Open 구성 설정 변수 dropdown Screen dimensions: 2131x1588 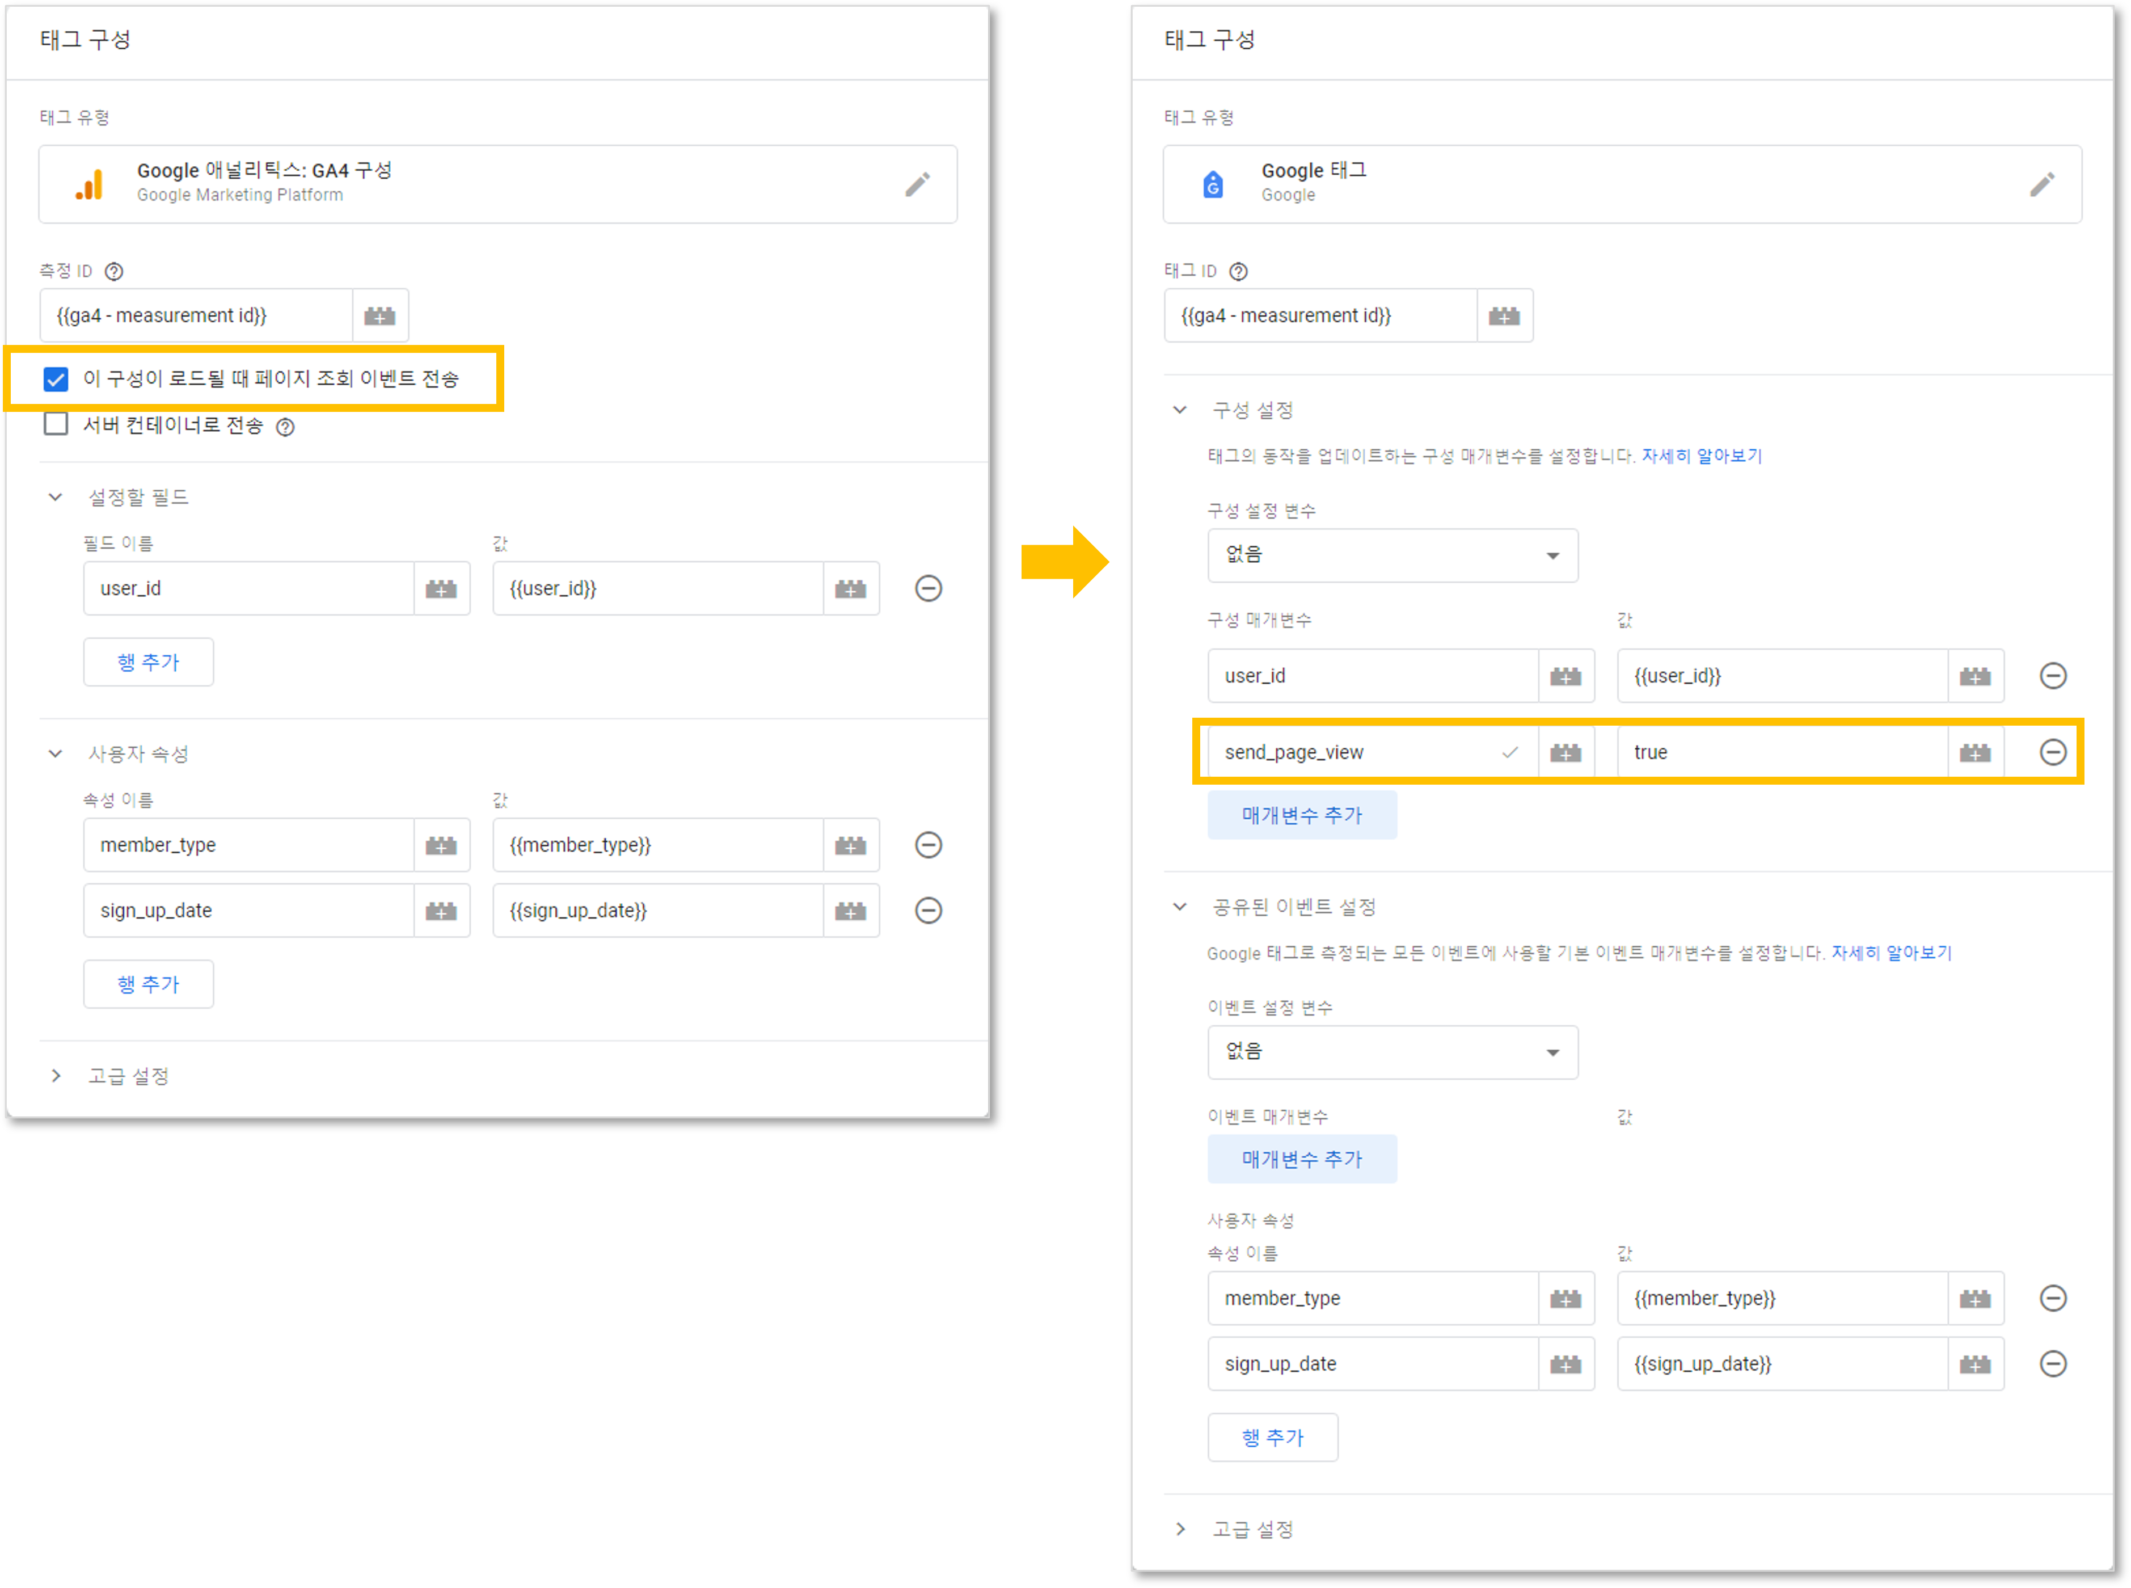click(x=1393, y=555)
